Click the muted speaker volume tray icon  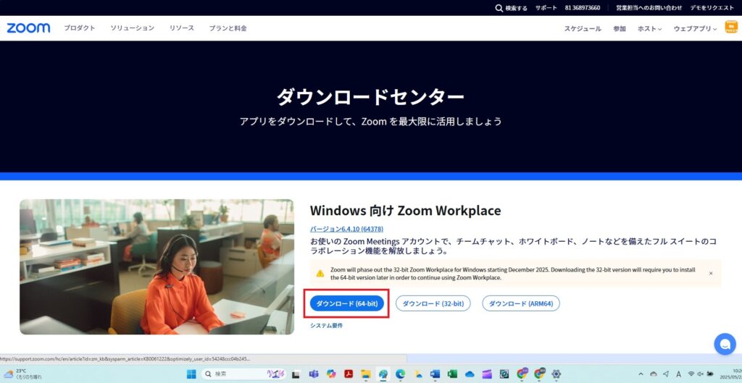pos(701,374)
